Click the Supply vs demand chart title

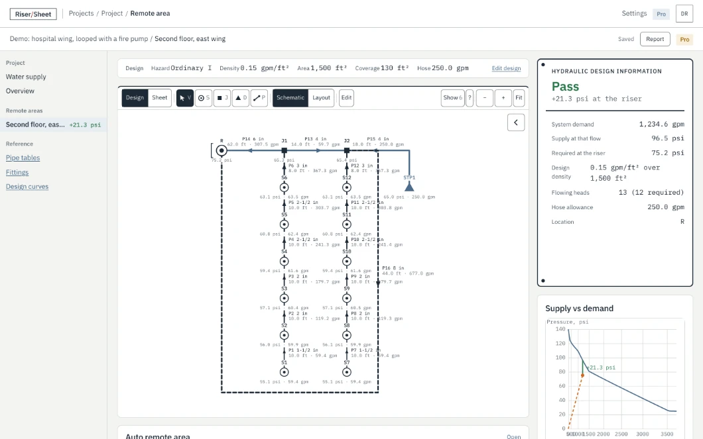579,309
